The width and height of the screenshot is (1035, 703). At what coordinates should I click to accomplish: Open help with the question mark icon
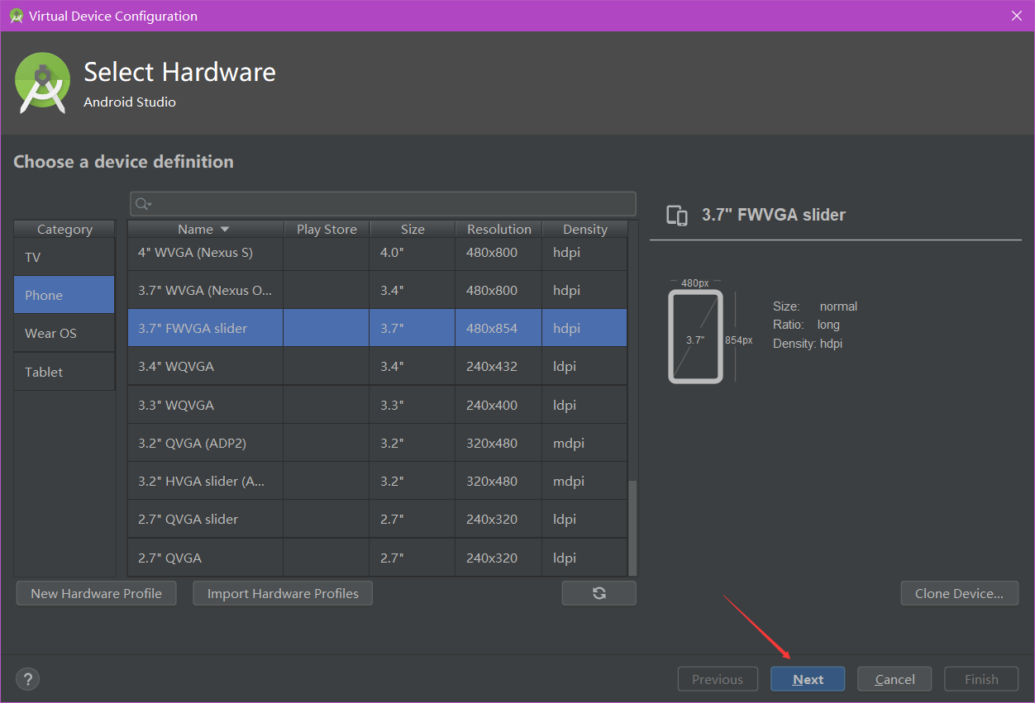point(27,679)
